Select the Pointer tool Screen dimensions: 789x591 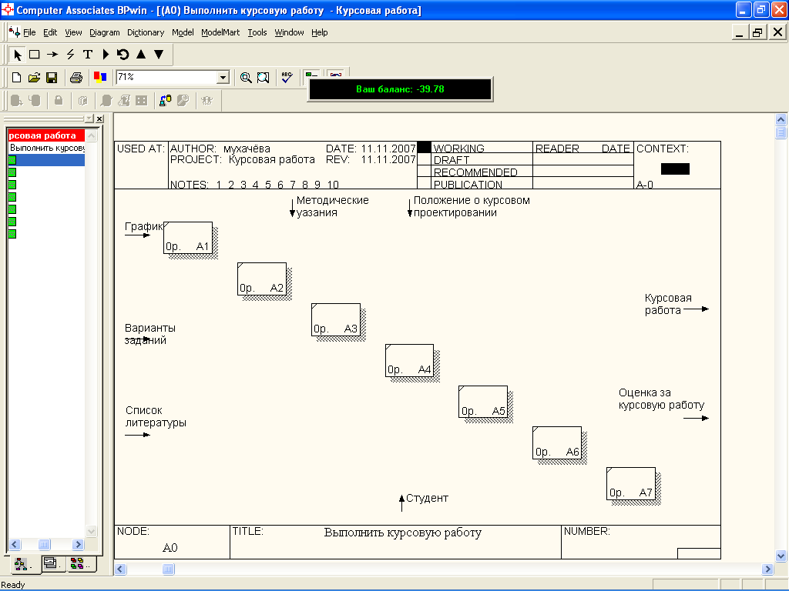click(18, 55)
